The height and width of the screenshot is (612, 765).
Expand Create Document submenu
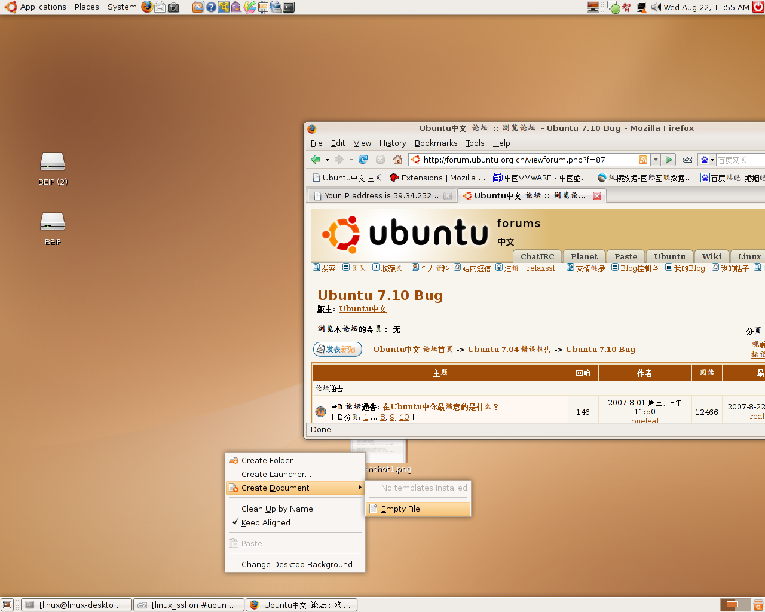tap(295, 488)
